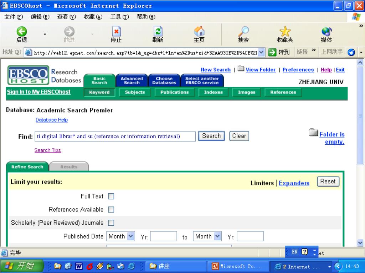Switch to the Results tab
The height and width of the screenshot is (273, 365).
[69, 167]
